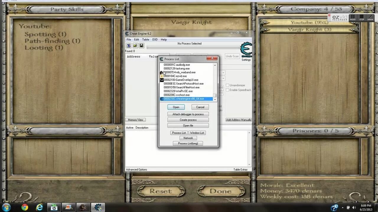This screenshot has width=378, height=212.
Task: Switch to the Mount & Blade taskbar icon
Action: (83, 207)
